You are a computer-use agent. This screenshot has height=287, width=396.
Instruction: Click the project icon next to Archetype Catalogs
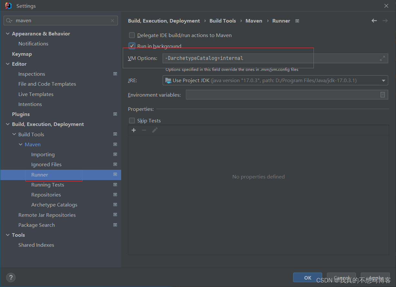tap(115, 205)
